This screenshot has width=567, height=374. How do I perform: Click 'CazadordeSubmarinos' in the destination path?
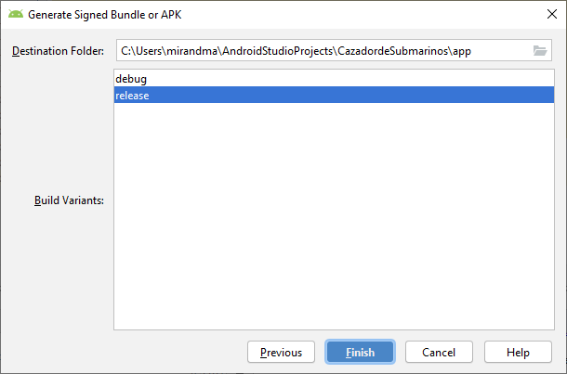click(389, 51)
